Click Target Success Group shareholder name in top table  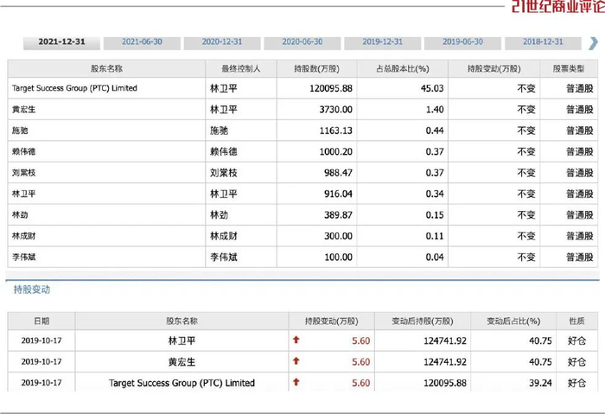pyautogui.click(x=74, y=88)
